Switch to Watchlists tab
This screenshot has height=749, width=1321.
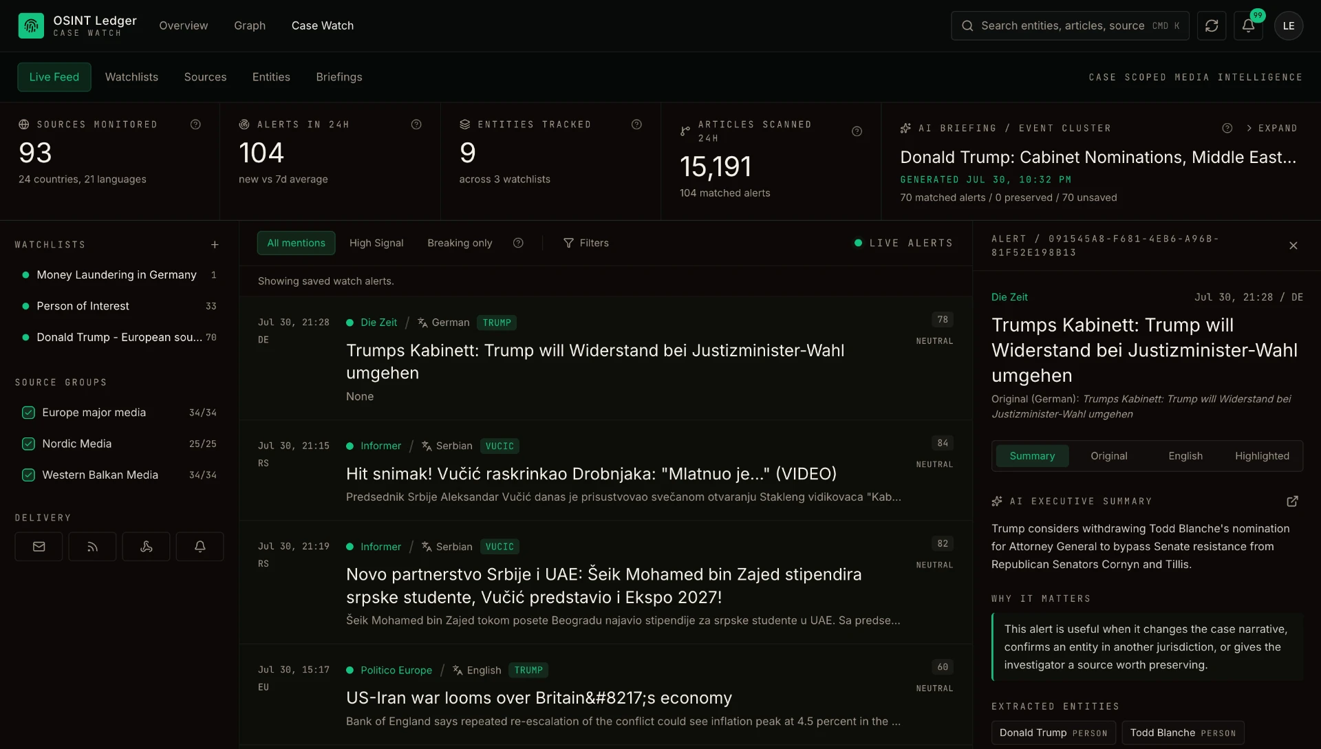pos(131,77)
